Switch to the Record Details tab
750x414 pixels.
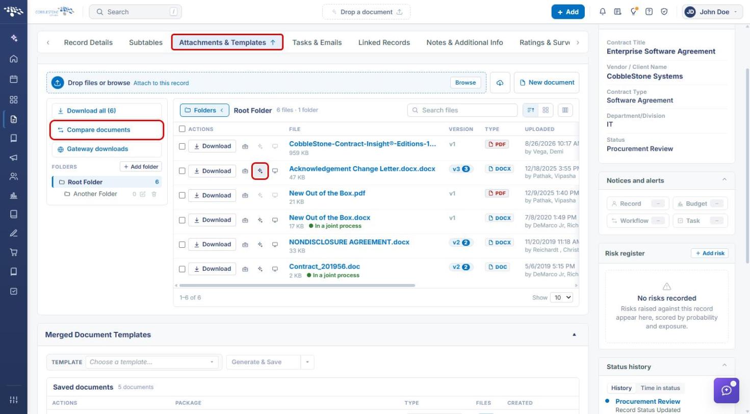click(88, 42)
